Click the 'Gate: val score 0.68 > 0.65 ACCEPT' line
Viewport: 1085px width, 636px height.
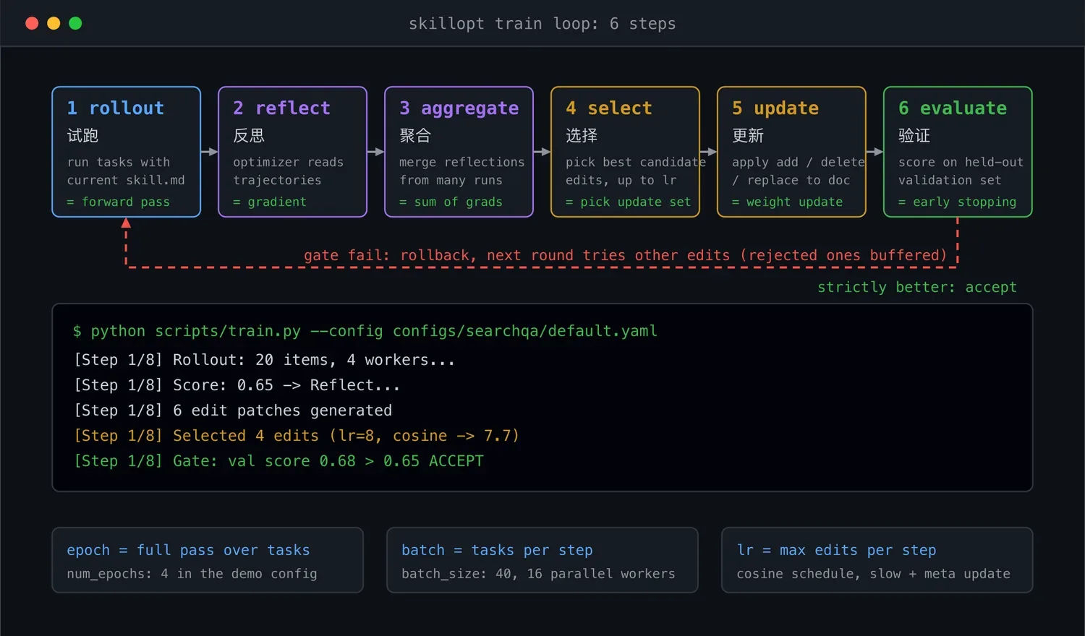(x=278, y=461)
